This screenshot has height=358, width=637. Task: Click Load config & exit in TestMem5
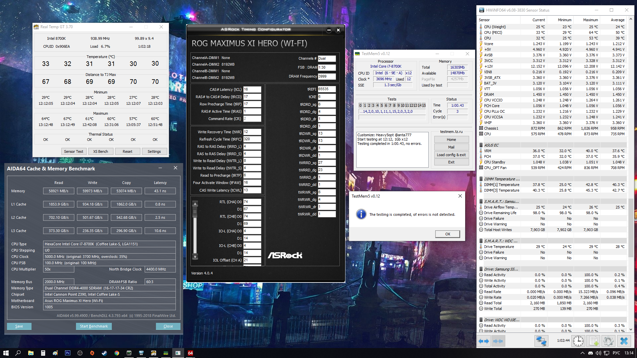pos(451,155)
